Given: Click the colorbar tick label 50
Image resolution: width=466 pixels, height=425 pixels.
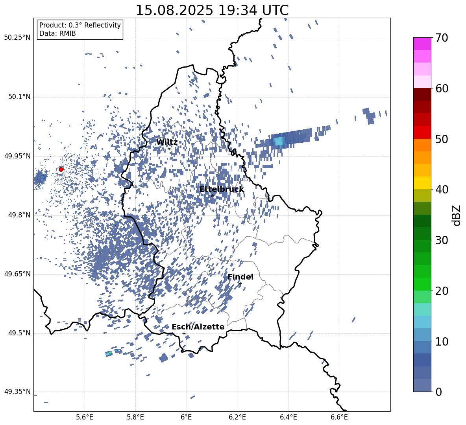Looking at the screenshot, I should coord(442,139).
